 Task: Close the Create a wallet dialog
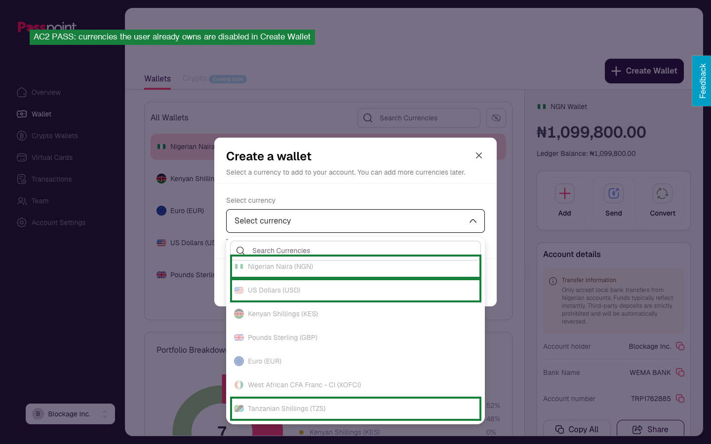point(479,155)
